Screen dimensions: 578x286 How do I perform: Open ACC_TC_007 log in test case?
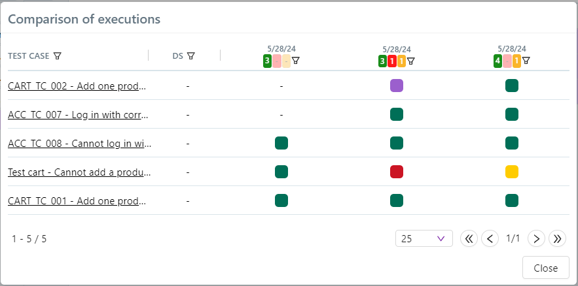[77, 115]
